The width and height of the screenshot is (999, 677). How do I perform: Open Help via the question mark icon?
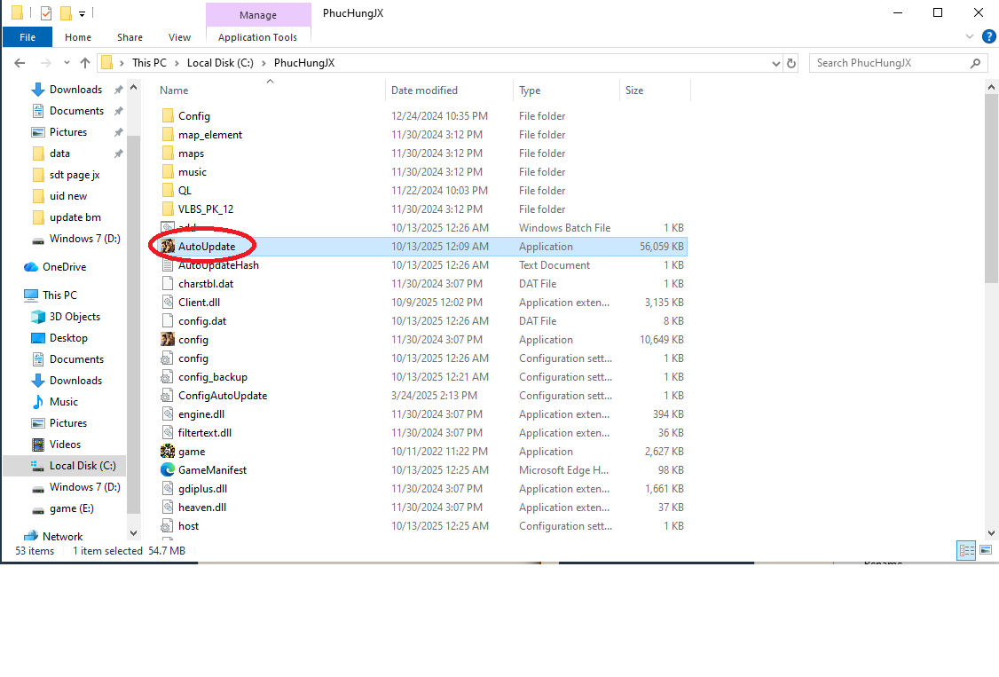pyautogui.click(x=988, y=36)
